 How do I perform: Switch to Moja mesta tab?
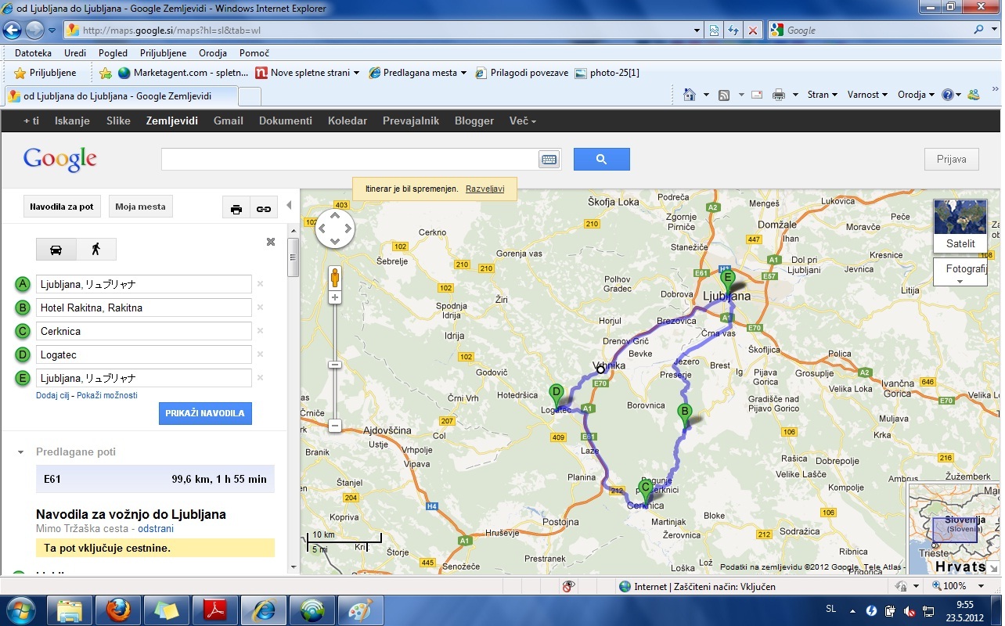click(x=141, y=207)
